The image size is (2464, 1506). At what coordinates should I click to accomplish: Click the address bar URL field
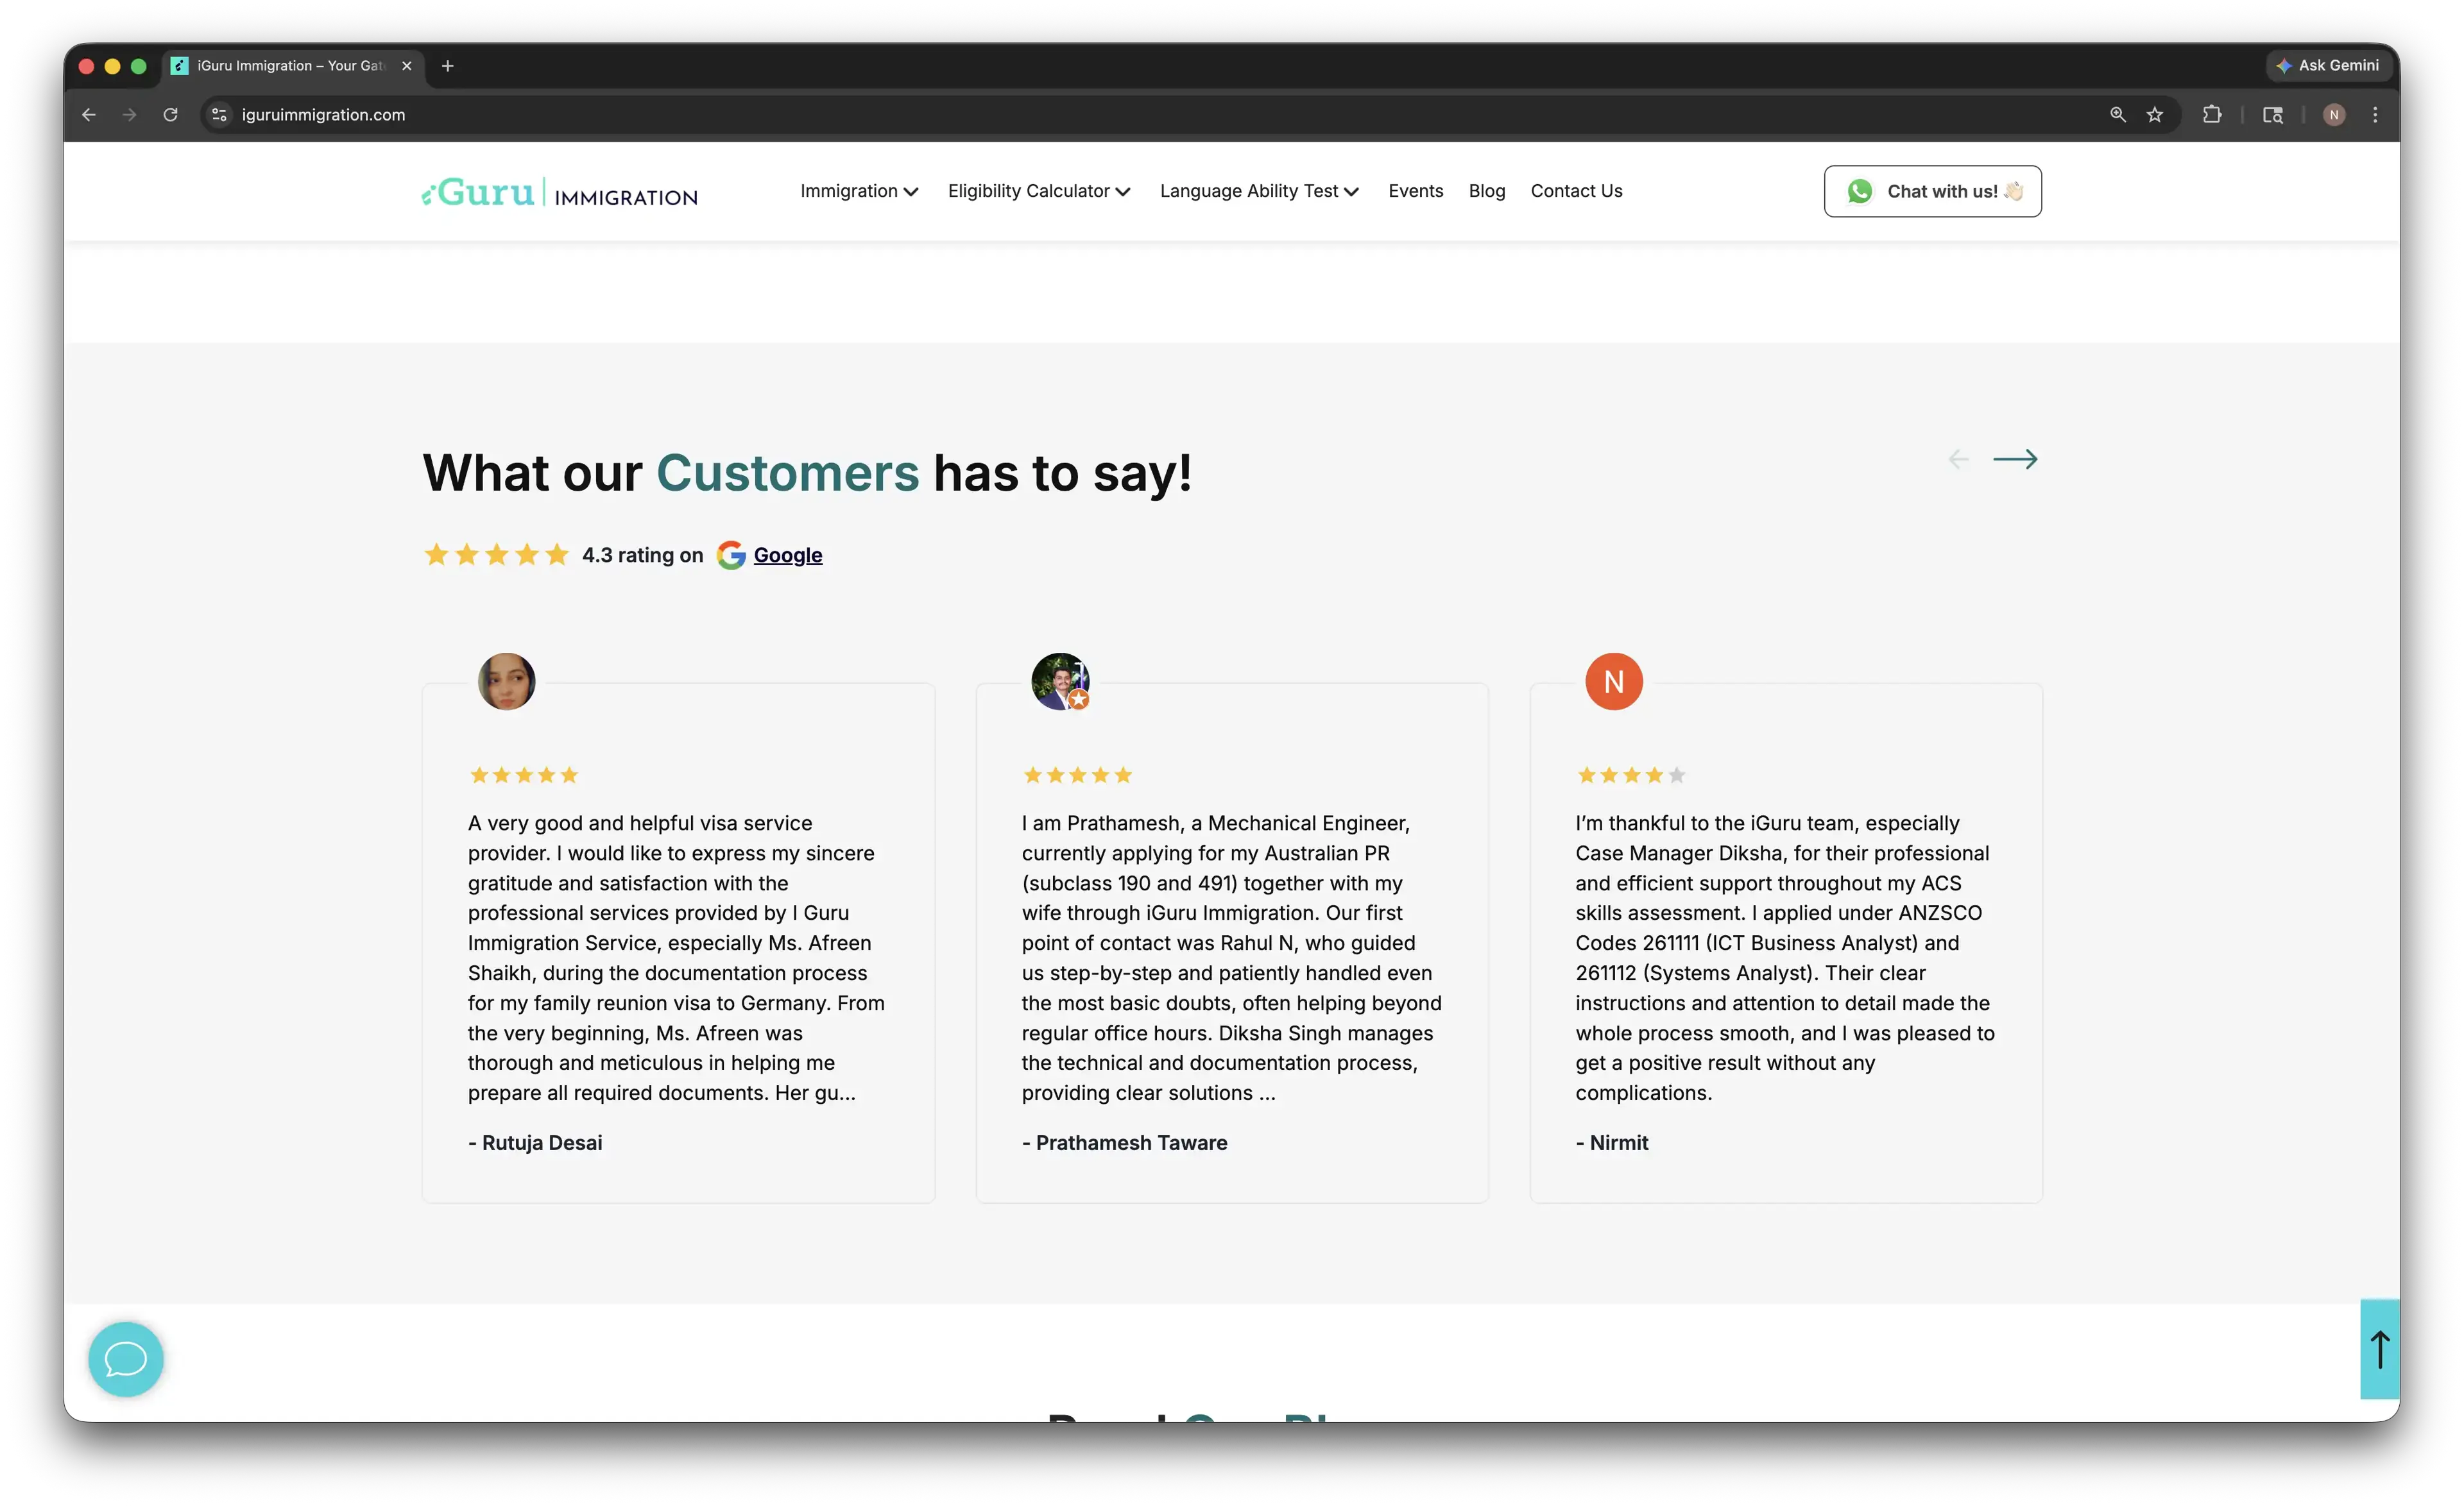click(1160, 115)
